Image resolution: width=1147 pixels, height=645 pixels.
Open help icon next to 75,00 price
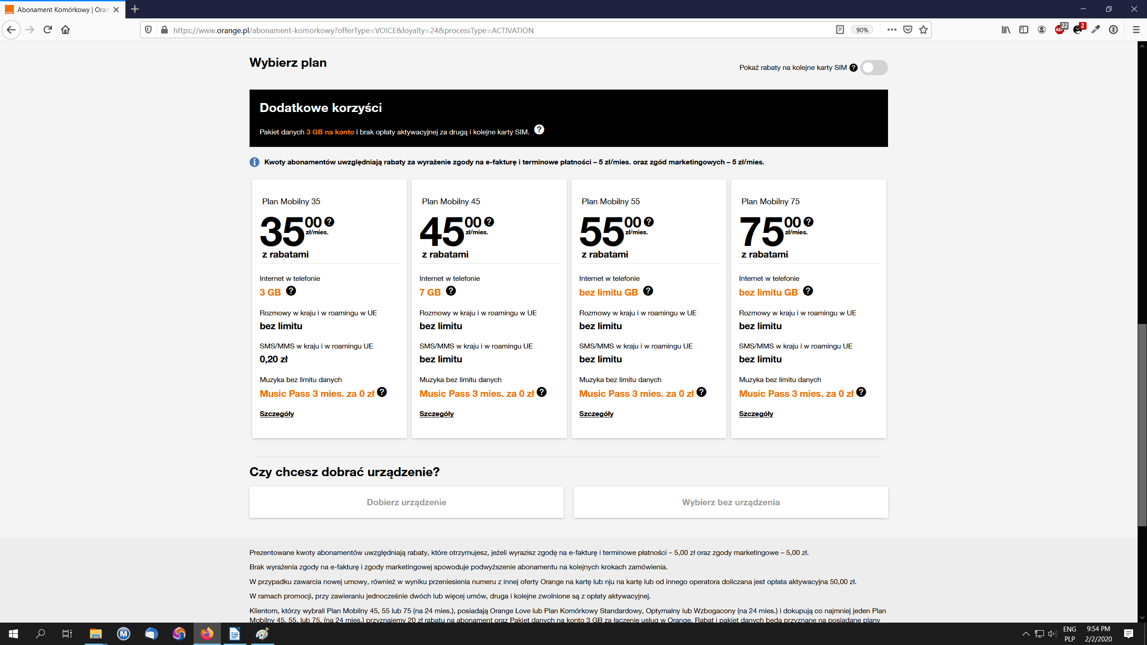[x=809, y=221]
